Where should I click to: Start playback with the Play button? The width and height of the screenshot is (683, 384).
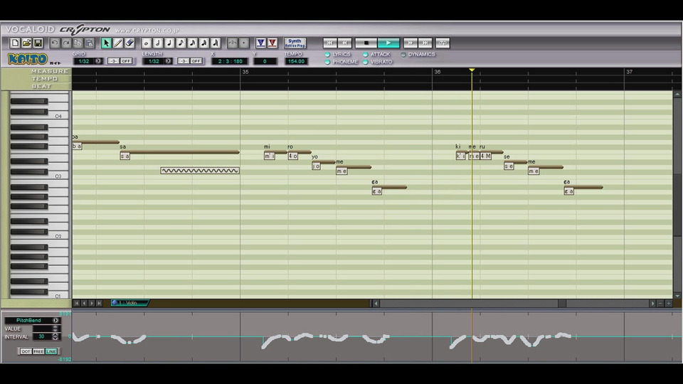tap(388, 43)
